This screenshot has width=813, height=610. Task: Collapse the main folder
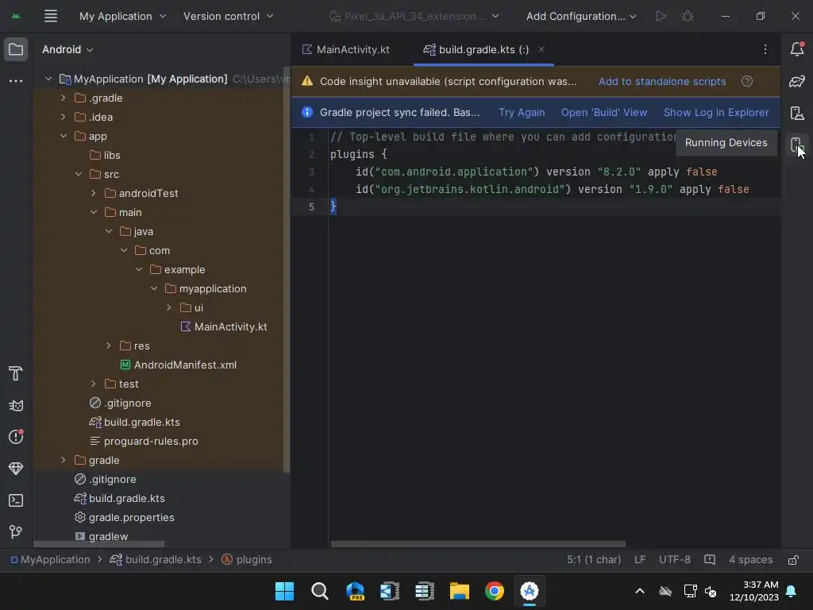[x=94, y=213]
